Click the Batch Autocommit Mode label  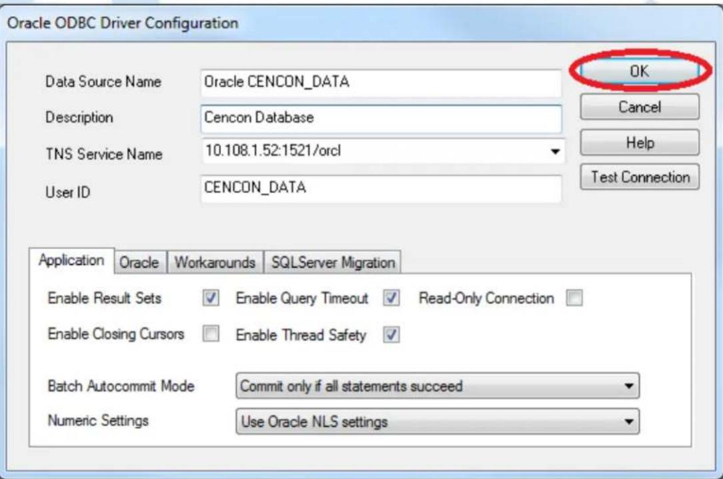(x=121, y=386)
